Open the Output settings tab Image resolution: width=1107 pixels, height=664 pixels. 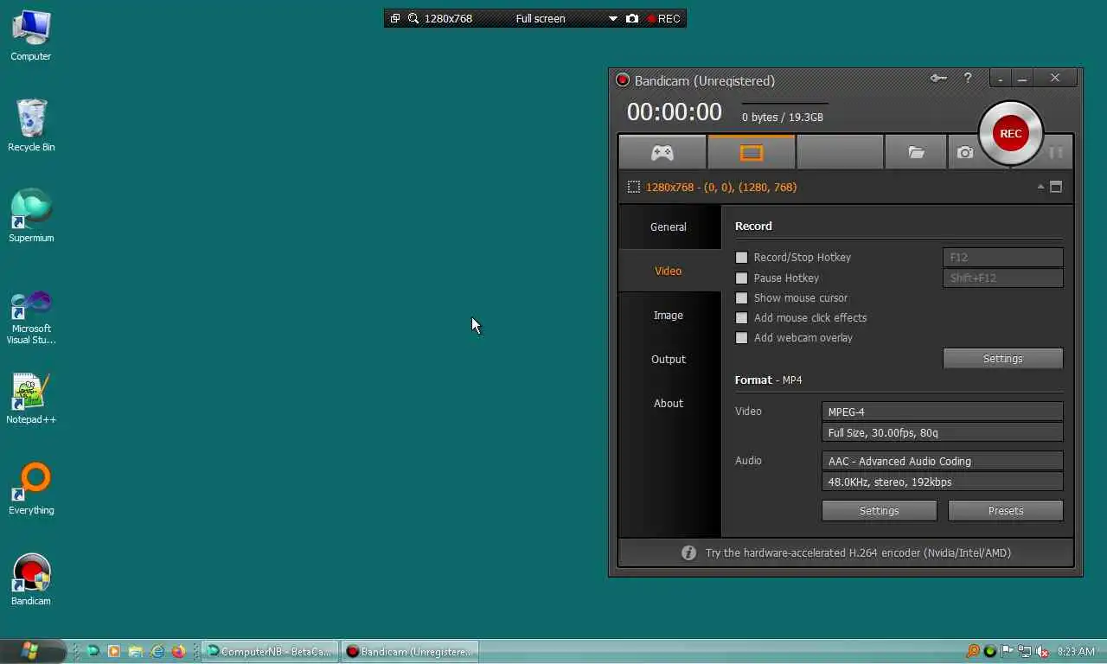click(669, 359)
